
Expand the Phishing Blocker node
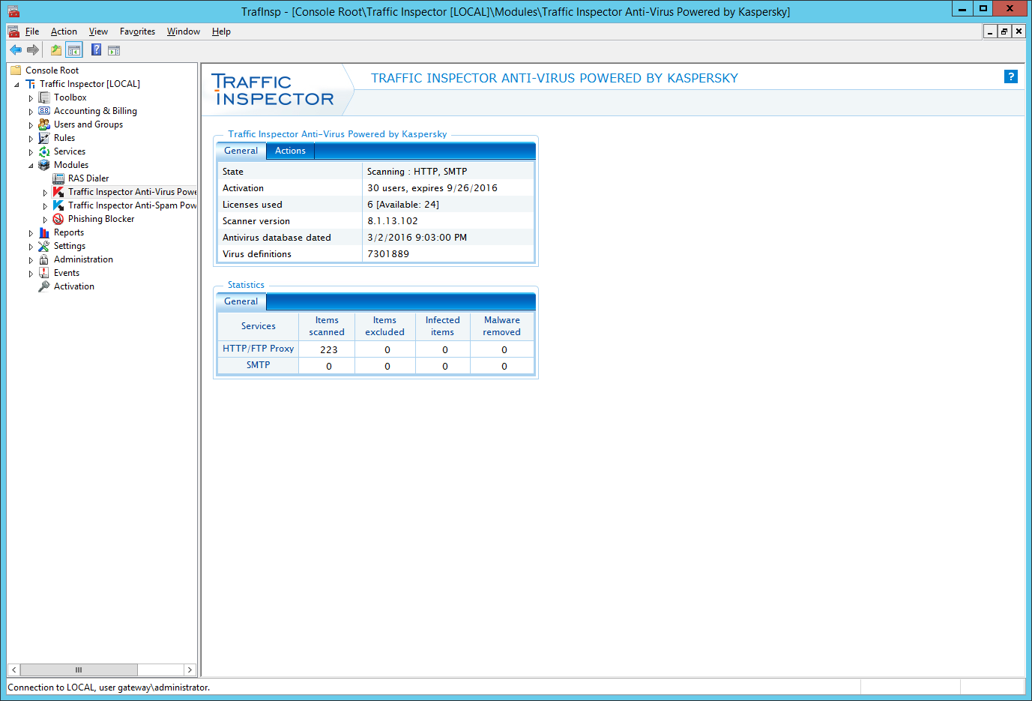point(45,220)
